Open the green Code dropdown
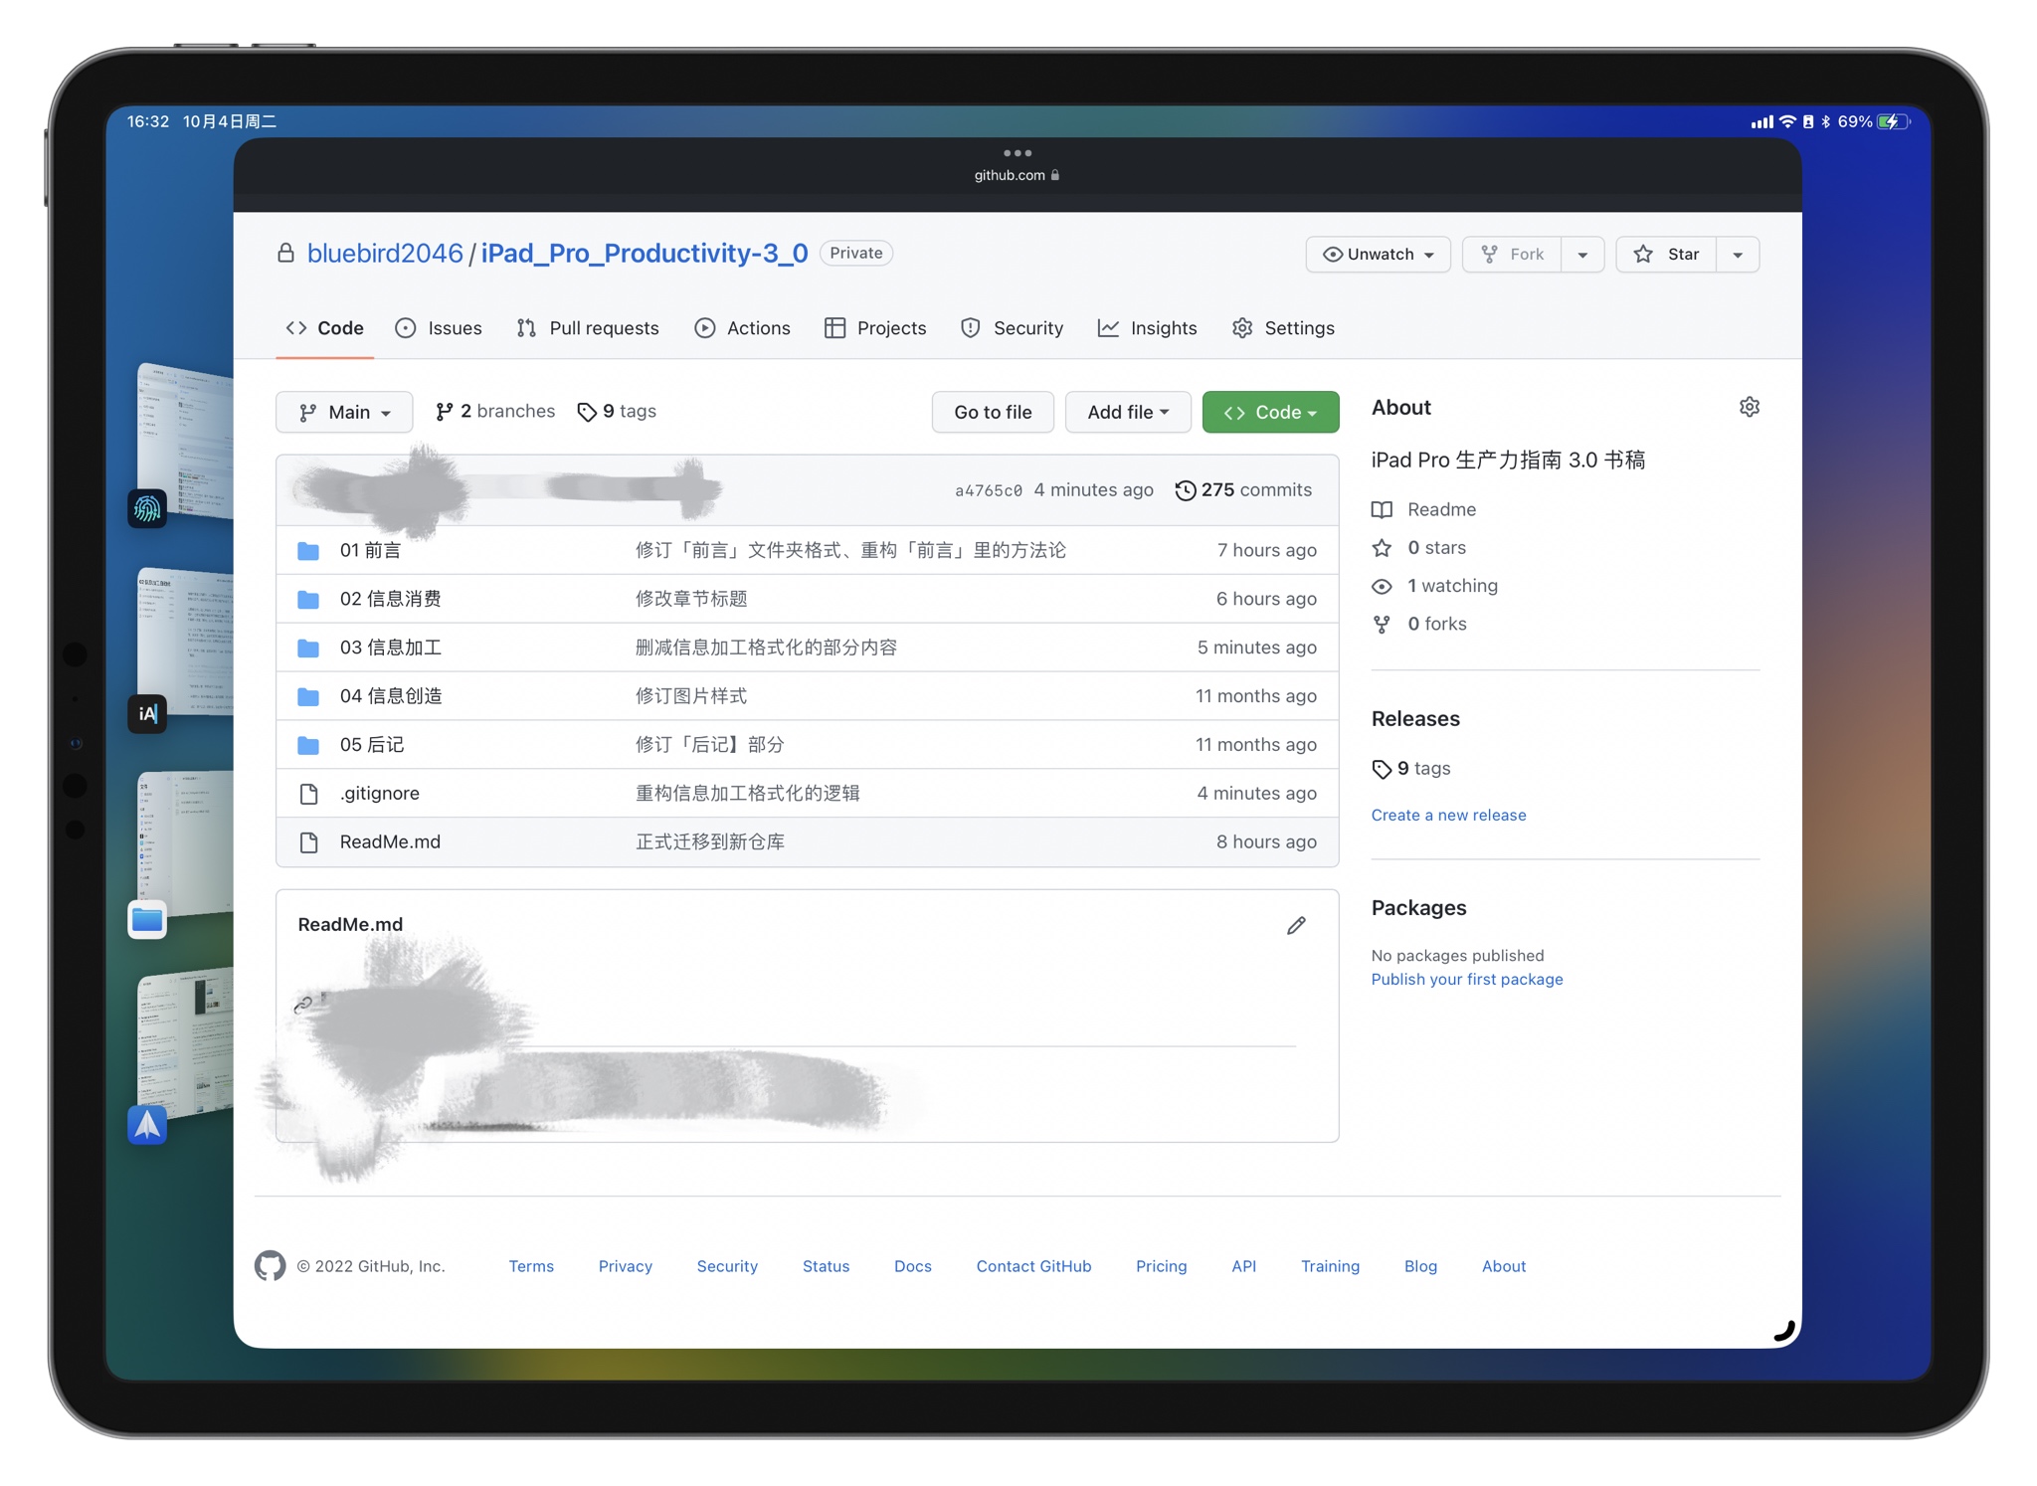Screen dimensions: 2037x1486 [1271, 411]
